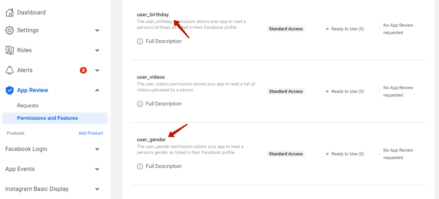Open Full Description for user_gender
439x199 pixels.
coord(164,166)
